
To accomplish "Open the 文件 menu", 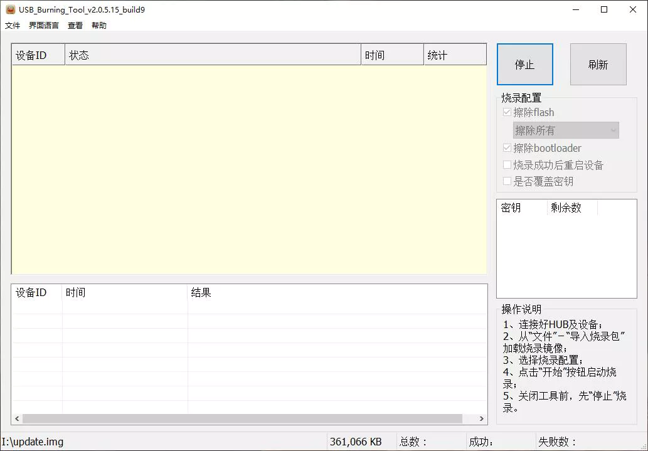I will [x=13, y=26].
